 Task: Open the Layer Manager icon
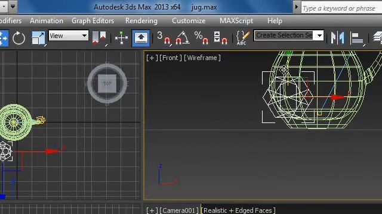[x=377, y=37]
